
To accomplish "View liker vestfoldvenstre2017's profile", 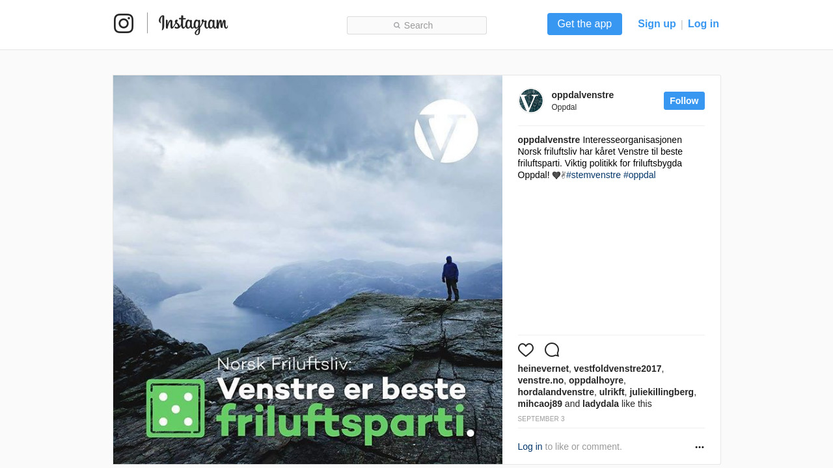I will click(x=618, y=369).
